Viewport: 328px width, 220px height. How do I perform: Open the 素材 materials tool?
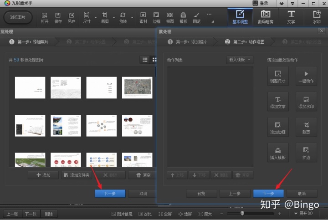tap(143, 18)
